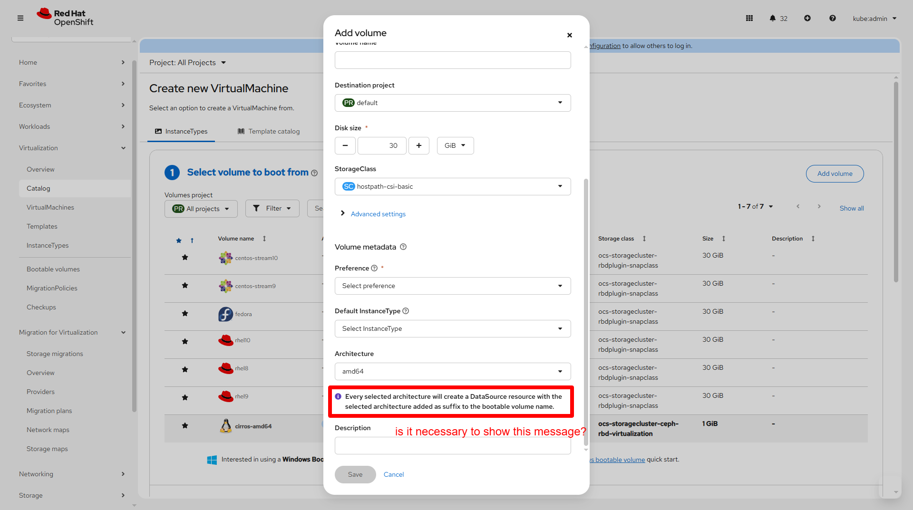Toggle favorite star for rhel9 row
This screenshot has width=913, height=510.
[185, 398]
